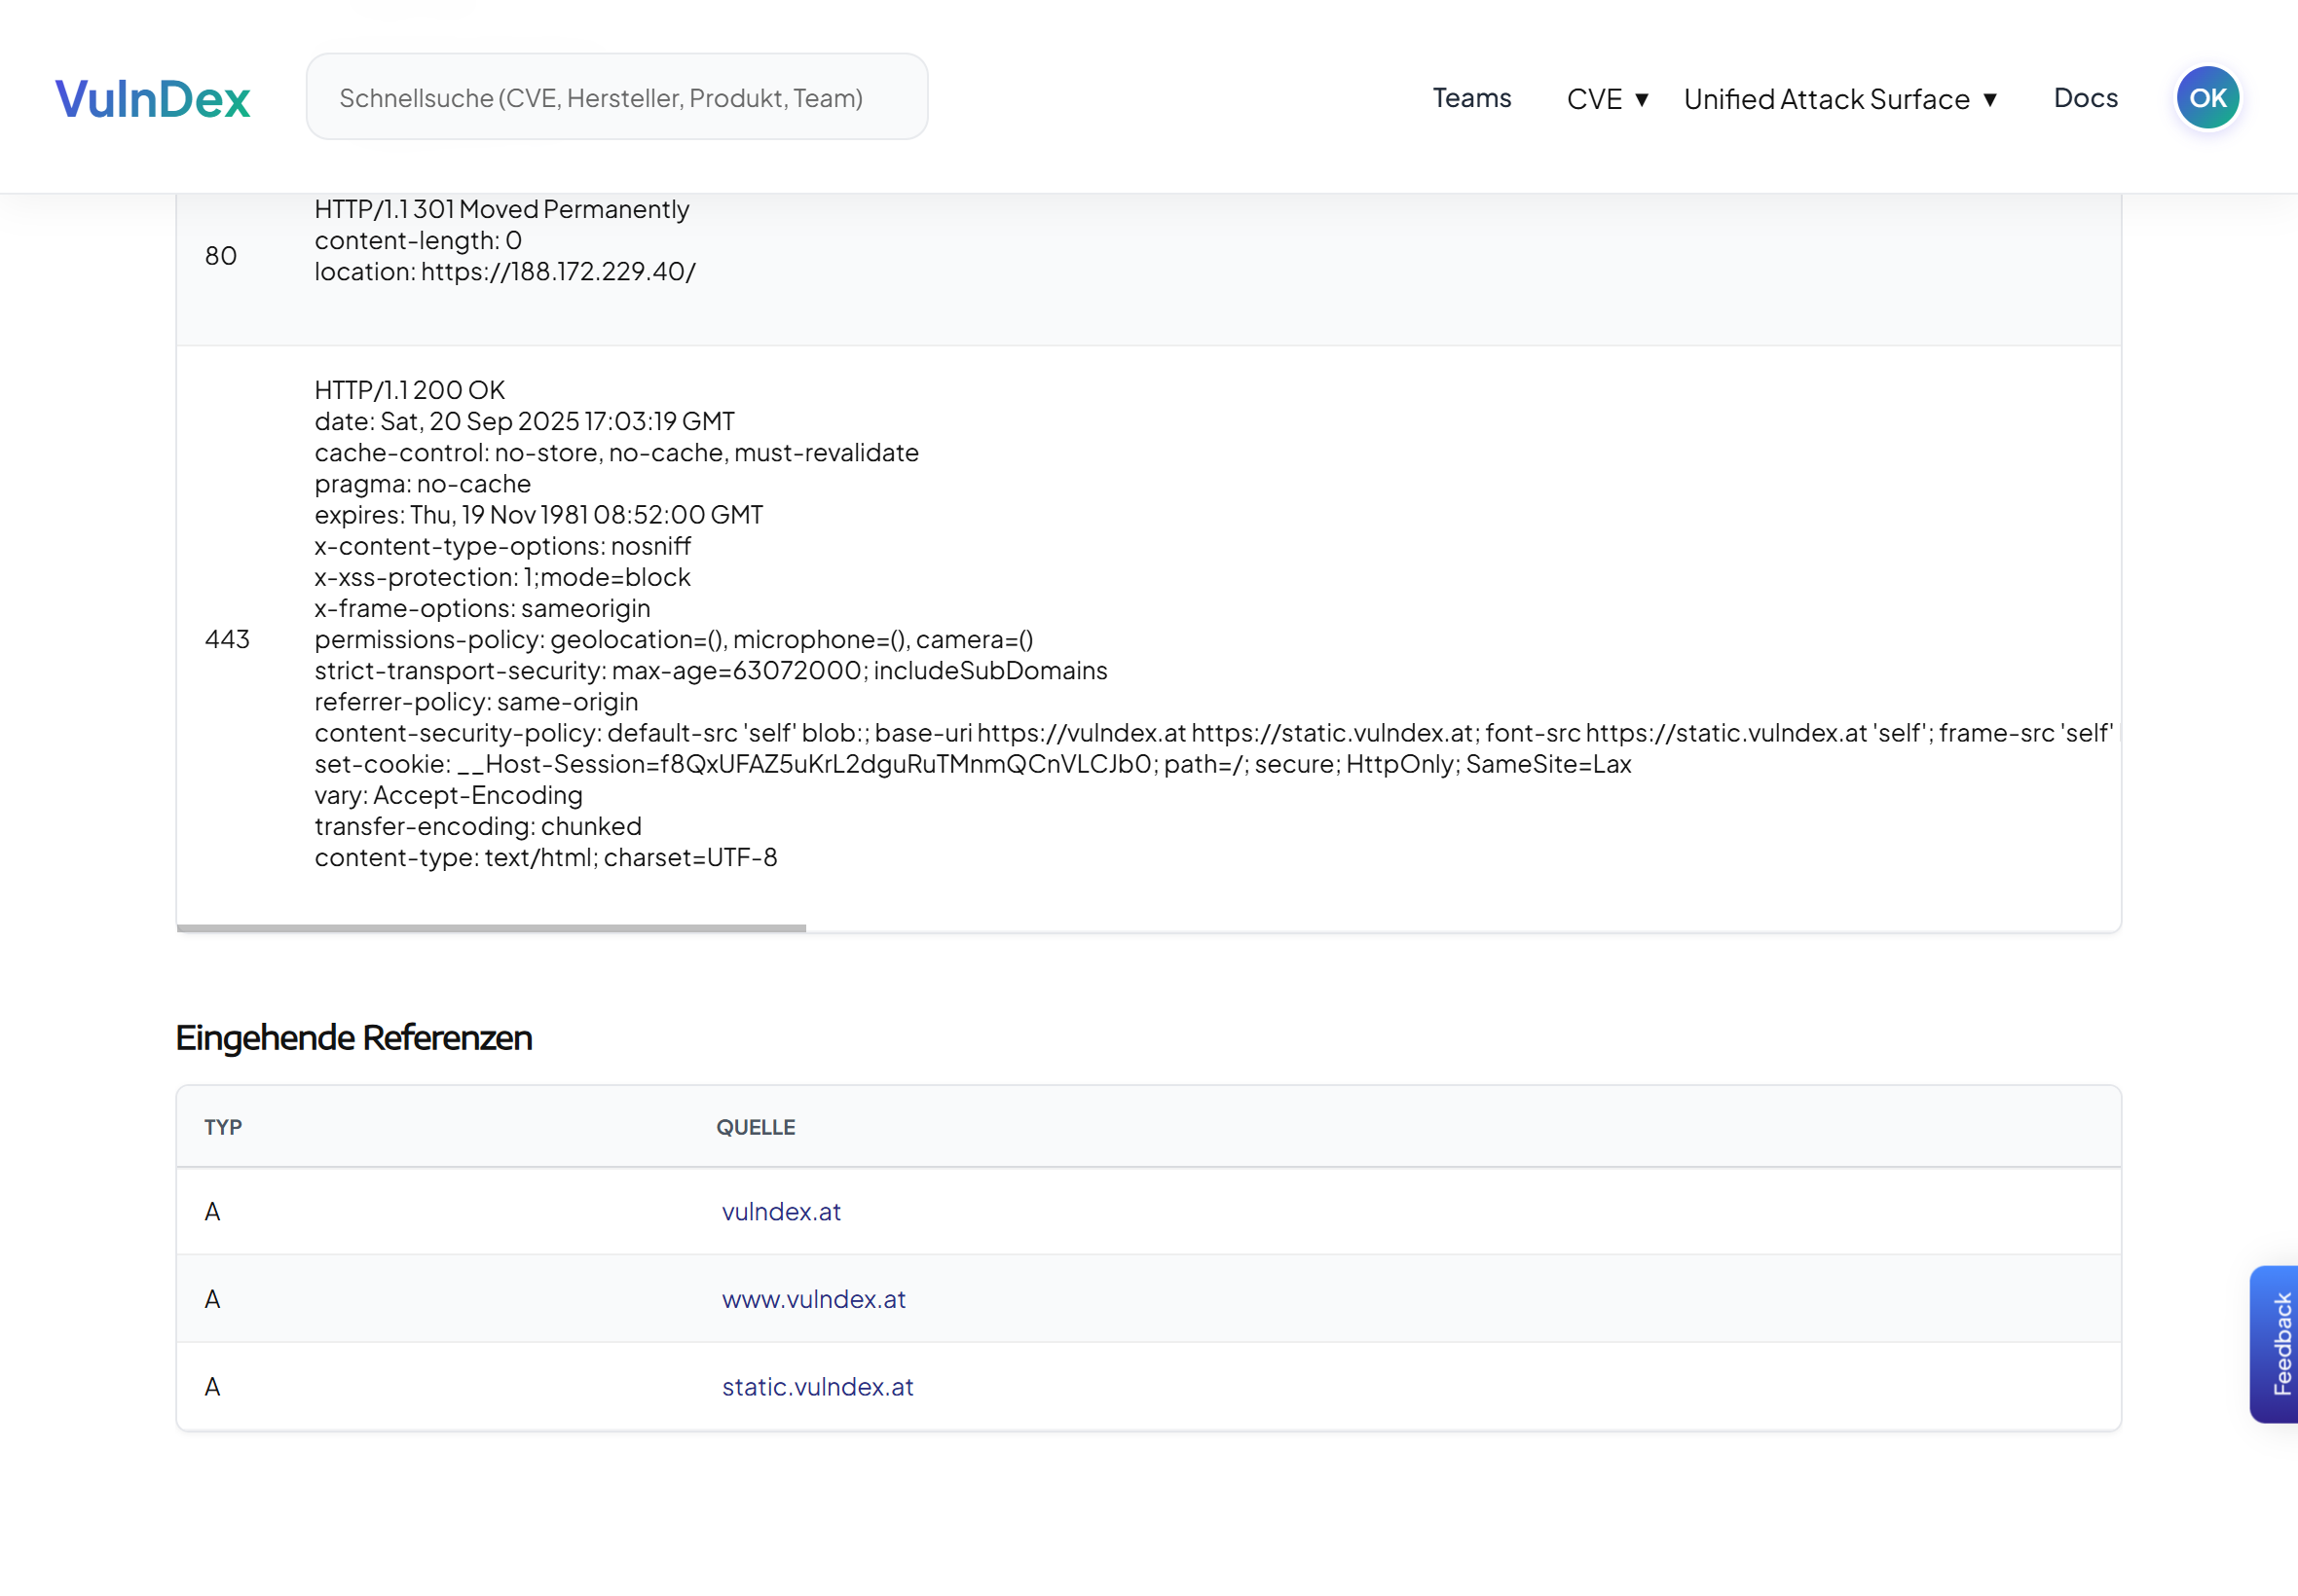Open the Docs page
Screen dimensions: 2298x1596
2085,97
